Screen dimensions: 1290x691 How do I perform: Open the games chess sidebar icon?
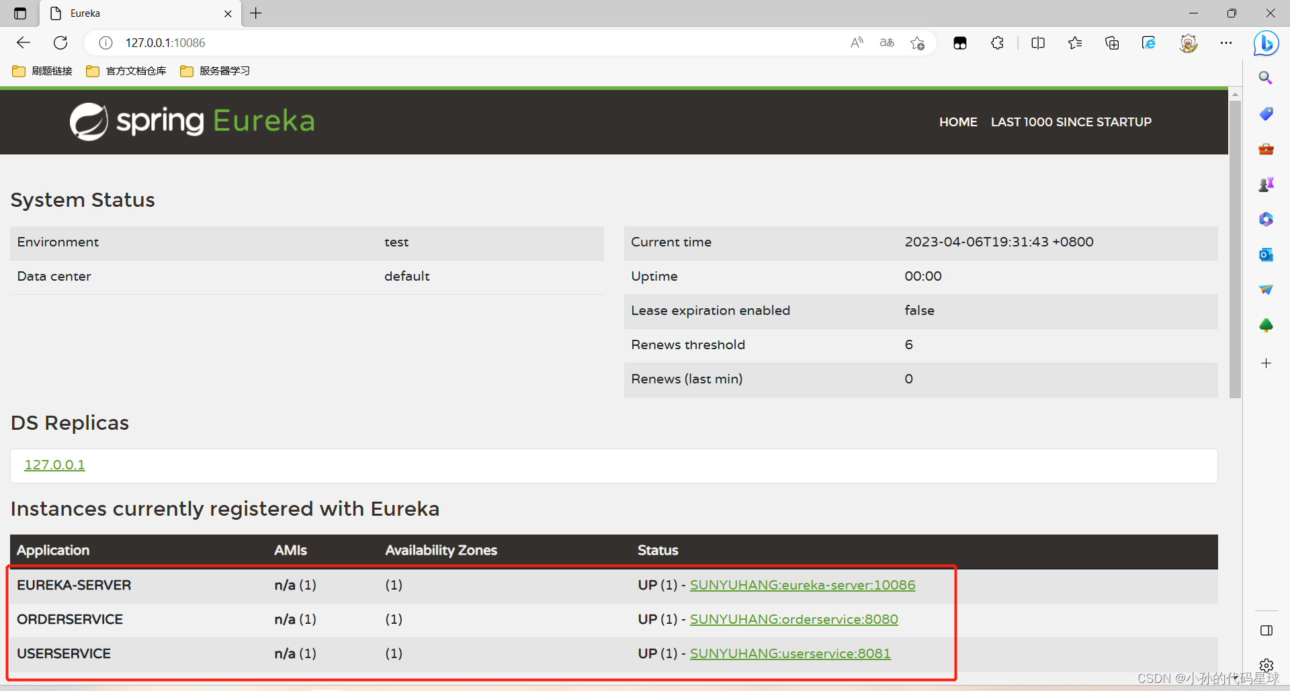point(1266,184)
